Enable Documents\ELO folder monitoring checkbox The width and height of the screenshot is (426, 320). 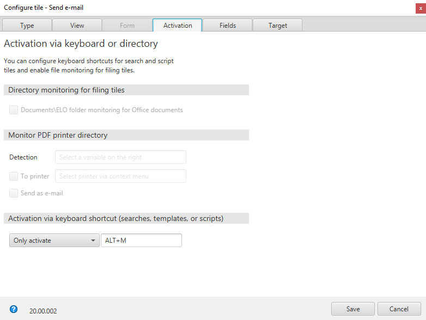click(x=14, y=110)
